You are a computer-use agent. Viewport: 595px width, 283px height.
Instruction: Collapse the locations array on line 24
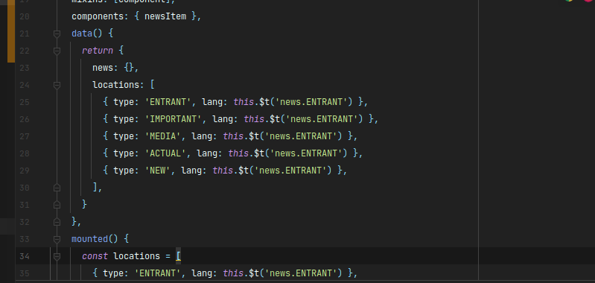pyautogui.click(x=57, y=85)
